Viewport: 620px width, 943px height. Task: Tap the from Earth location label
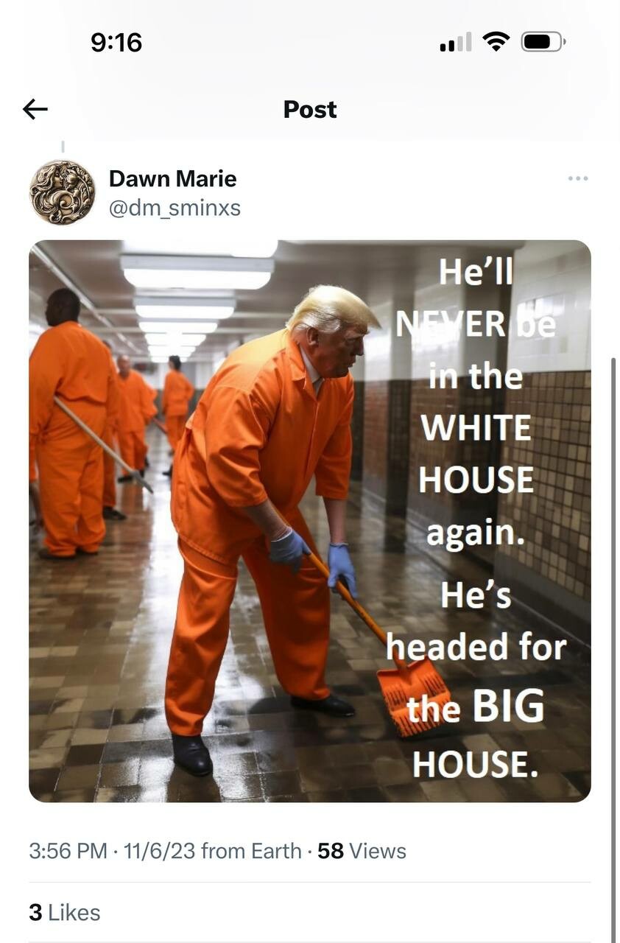(x=251, y=851)
